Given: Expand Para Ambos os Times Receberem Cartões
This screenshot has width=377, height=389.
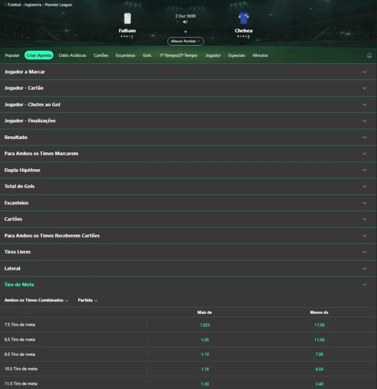Looking at the screenshot, I should point(189,235).
